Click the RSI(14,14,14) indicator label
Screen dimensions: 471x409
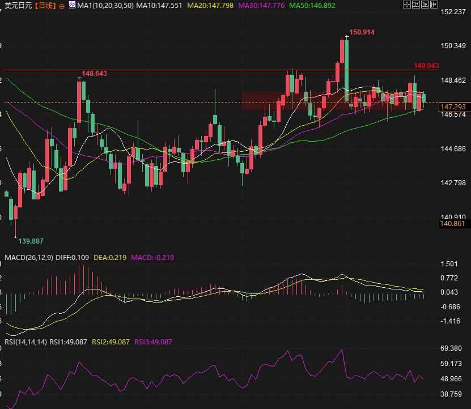pyautogui.click(x=26, y=342)
